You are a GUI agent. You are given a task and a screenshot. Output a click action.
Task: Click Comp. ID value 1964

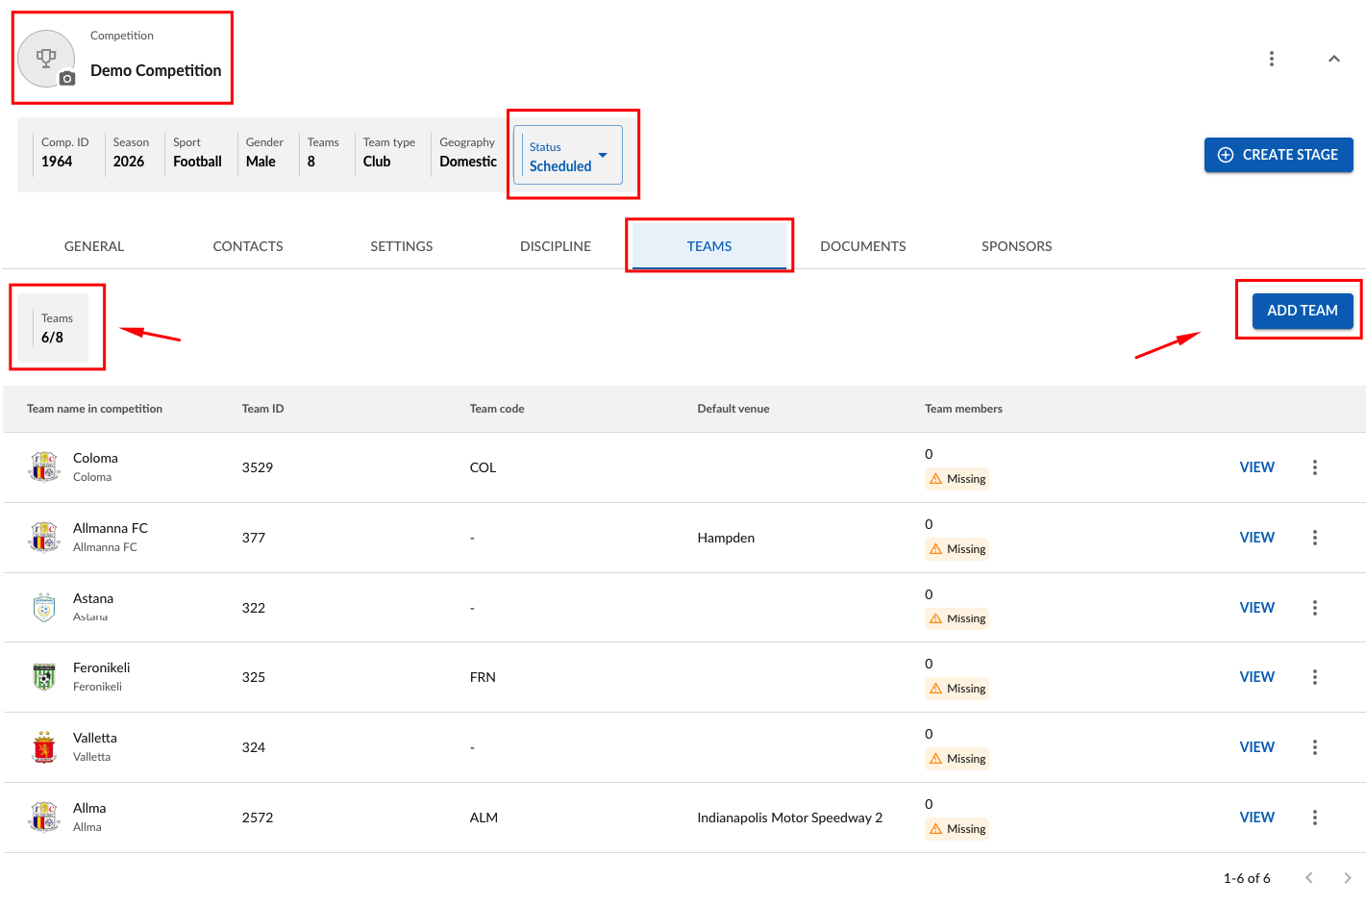[x=57, y=162]
